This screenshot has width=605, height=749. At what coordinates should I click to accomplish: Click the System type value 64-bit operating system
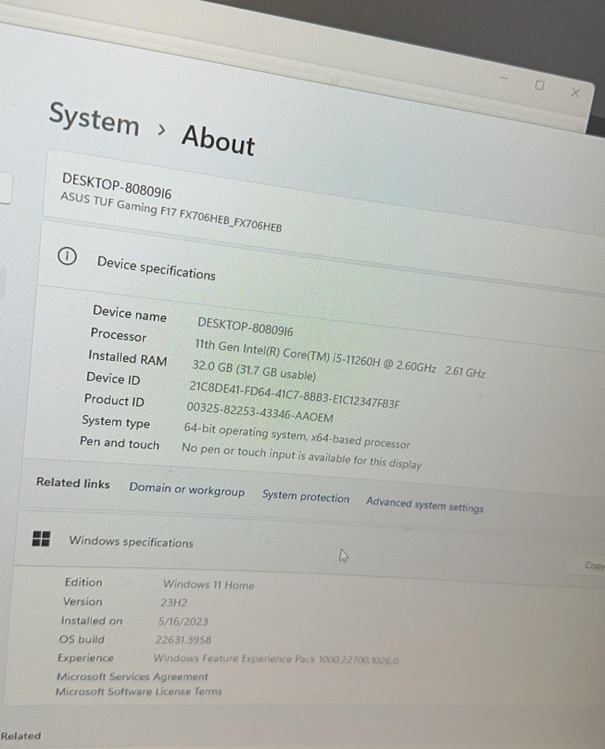(x=297, y=435)
